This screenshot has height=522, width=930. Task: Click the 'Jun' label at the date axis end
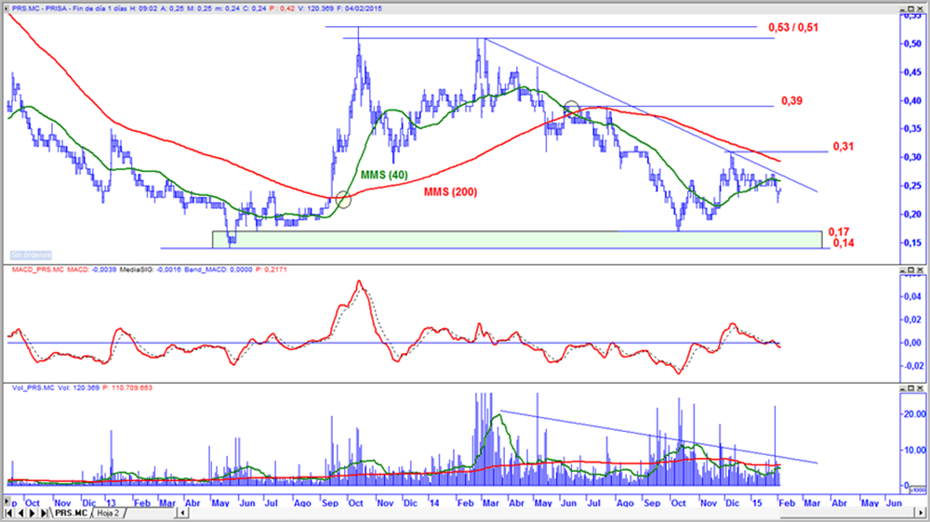894,503
